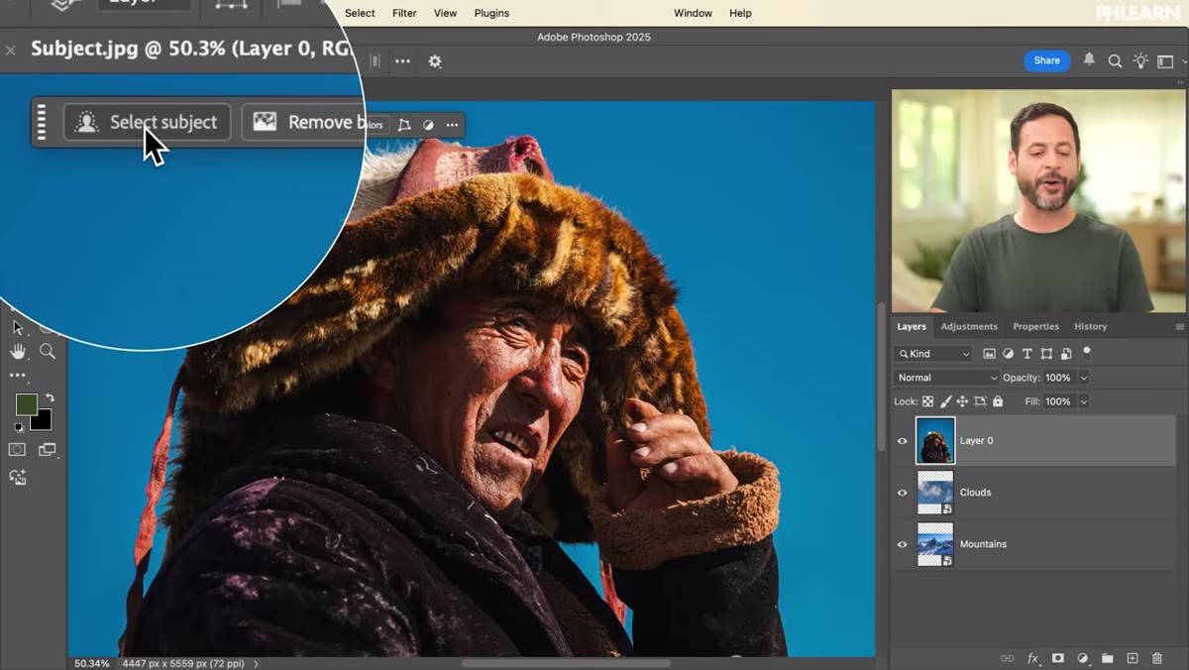The image size is (1189, 670).
Task: Hide Layer 0 with its eye icon
Action: 902,441
